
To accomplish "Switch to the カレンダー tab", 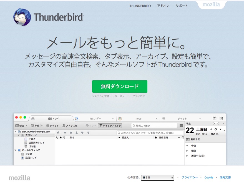I will click(95, 119).
